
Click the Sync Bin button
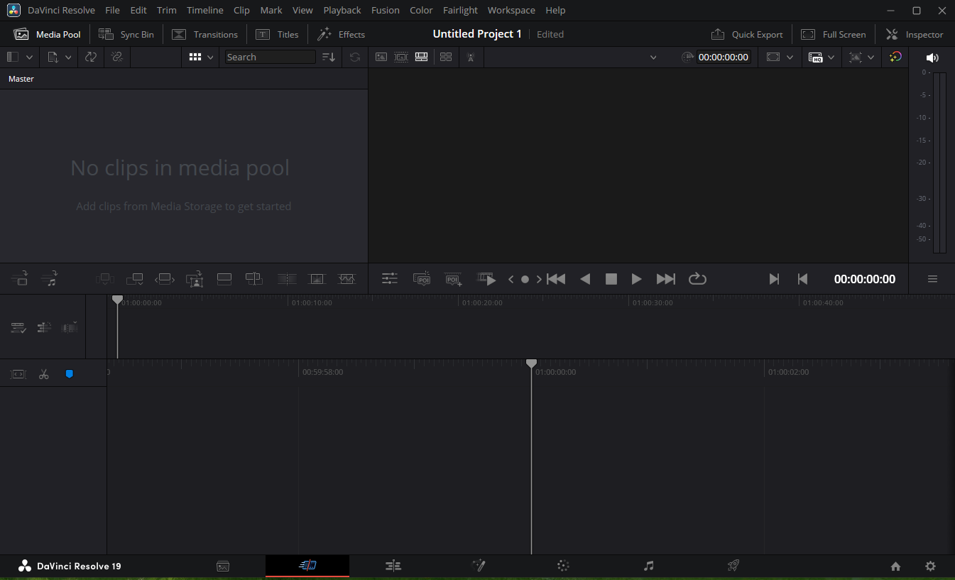[126, 34]
